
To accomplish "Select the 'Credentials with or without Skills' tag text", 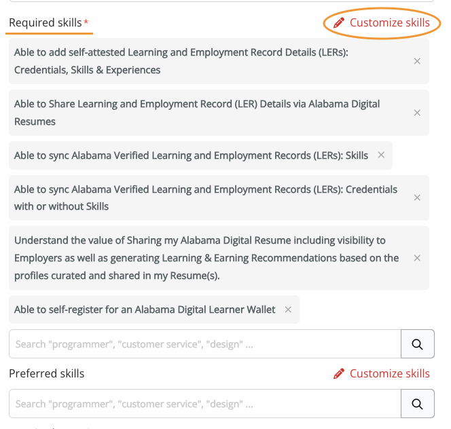I will click(x=206, y=198).
